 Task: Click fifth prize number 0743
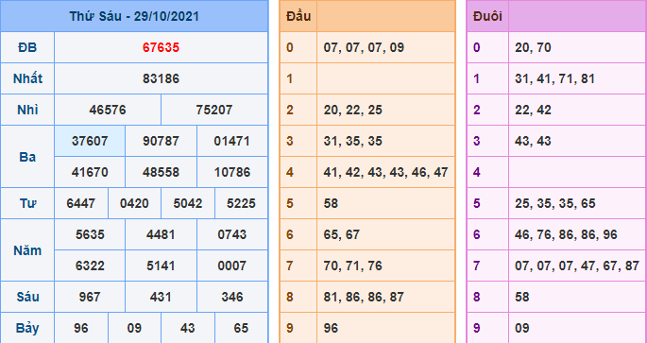[x=232, y=234]
